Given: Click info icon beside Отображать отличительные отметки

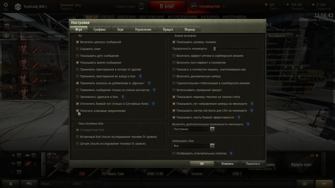Looking at the screenshot, I should [x=231, y=153].
